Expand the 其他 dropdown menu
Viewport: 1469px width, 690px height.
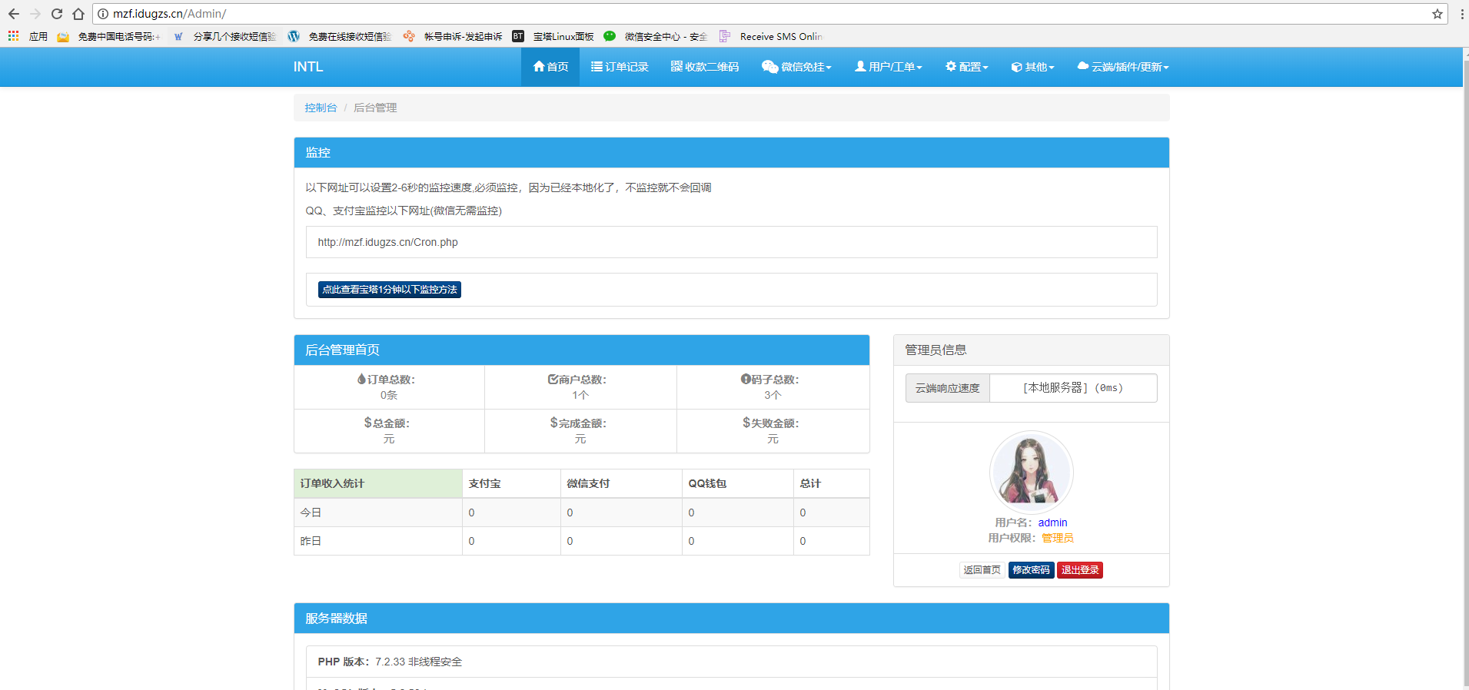pos(1032,67)
